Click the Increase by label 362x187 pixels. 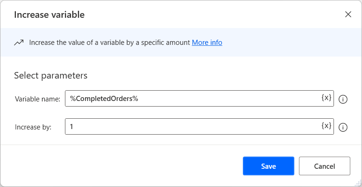(33, 127)
